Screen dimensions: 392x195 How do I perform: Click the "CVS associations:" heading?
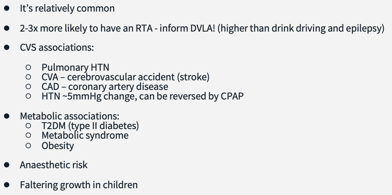pyautogui.click(x=57, y=48)
